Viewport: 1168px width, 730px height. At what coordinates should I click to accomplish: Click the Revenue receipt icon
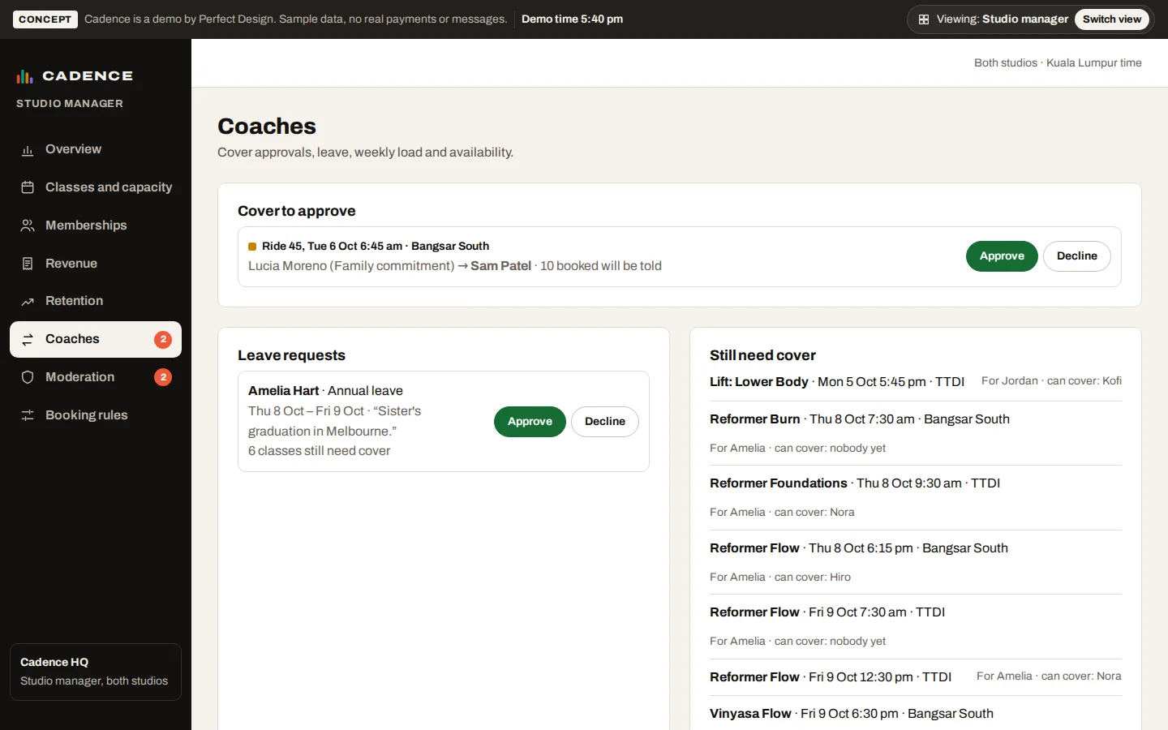(x=28, y=264)
